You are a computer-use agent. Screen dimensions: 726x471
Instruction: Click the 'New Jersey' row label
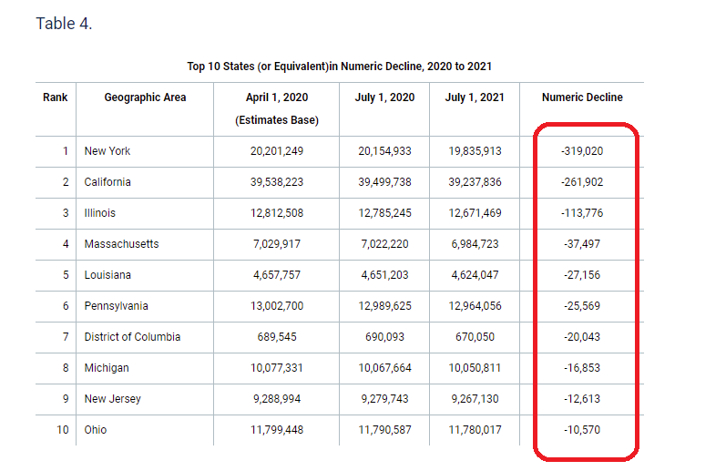point(112,399)
